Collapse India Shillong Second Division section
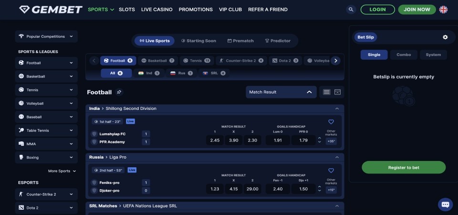 337,108
